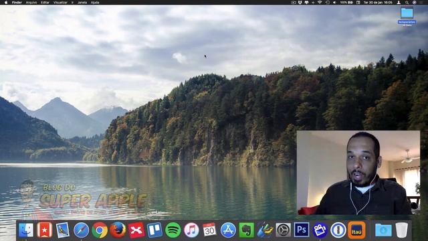Screen dimensions: 428x241
Task: Open Trello from the Dock
Action: [x=154, y=230]
